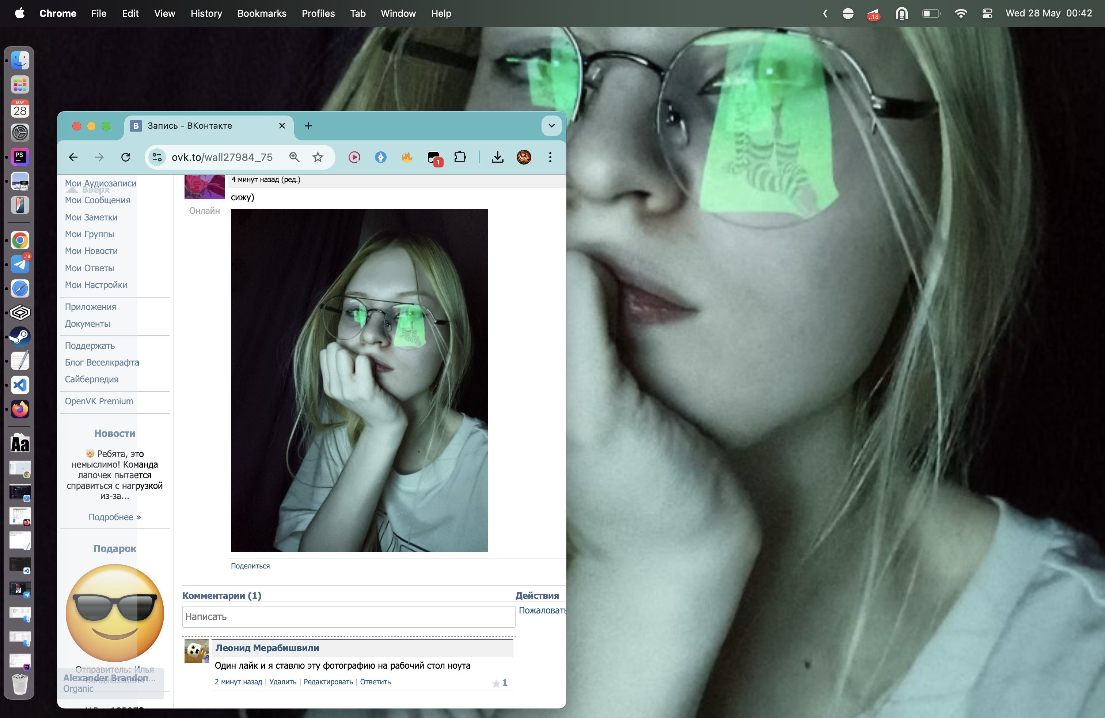The height and width of the screenshot is (718, 1105).
Task: Open macOS Control Center toggle icon
Action: pos(987,14)
